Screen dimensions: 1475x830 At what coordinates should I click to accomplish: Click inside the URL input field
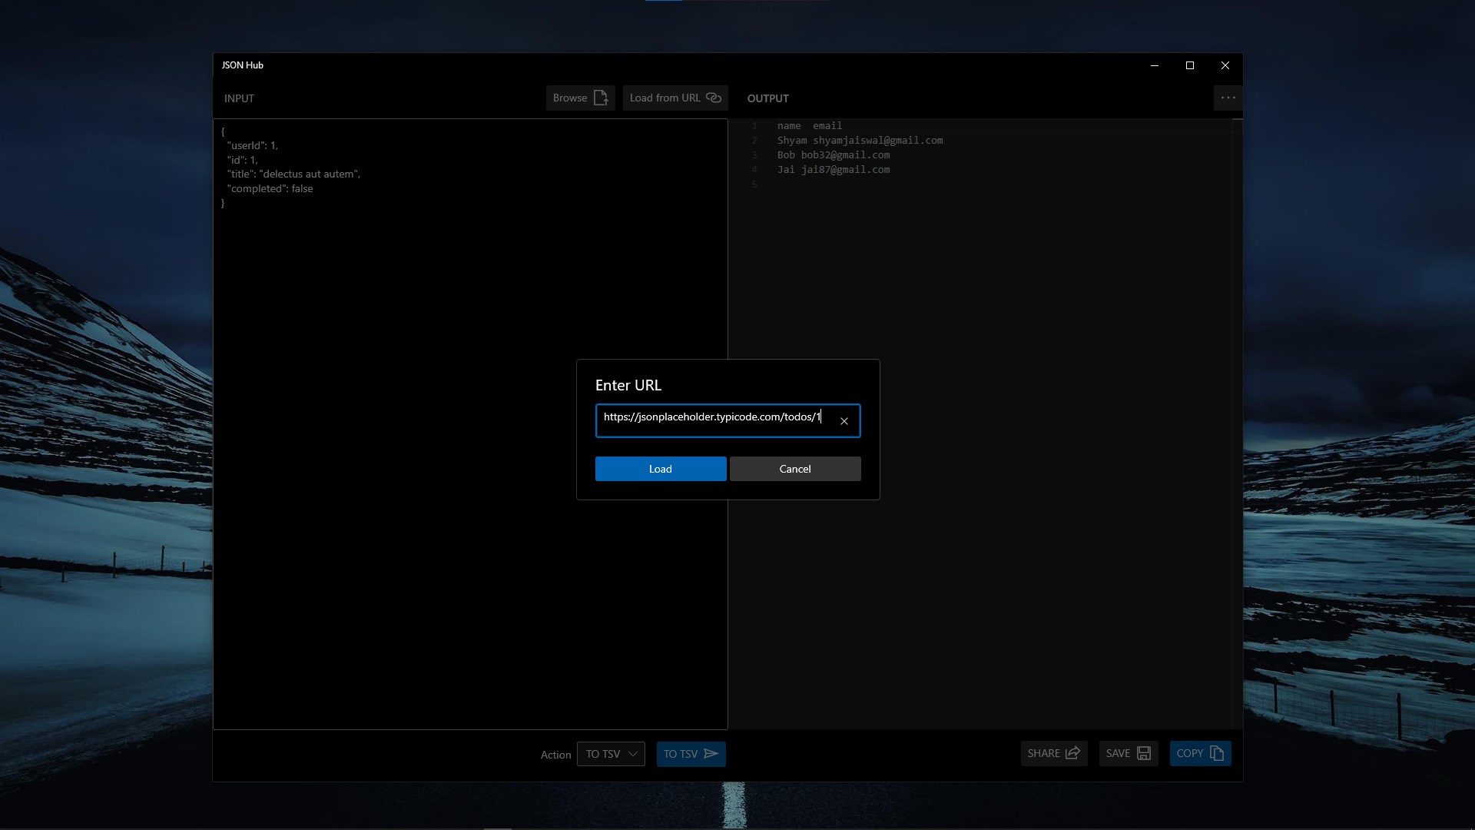point(711,420)
